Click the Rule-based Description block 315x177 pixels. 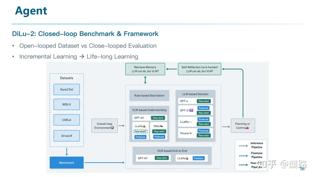(149, 95)
